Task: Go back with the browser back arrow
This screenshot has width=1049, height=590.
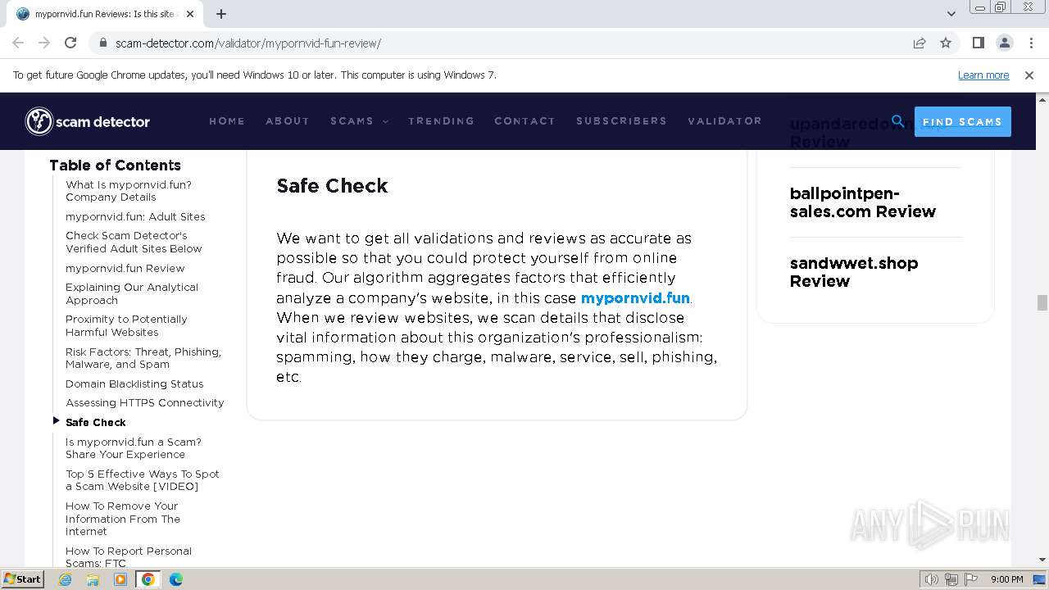Action: [x=18, y=43]
